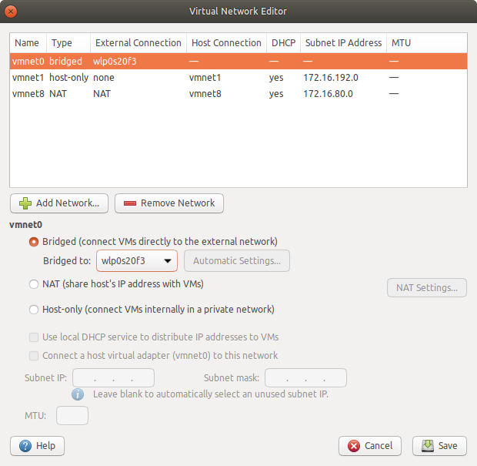Select the Bridged radio button
477x466 pixels.
(x=33, y=242)
